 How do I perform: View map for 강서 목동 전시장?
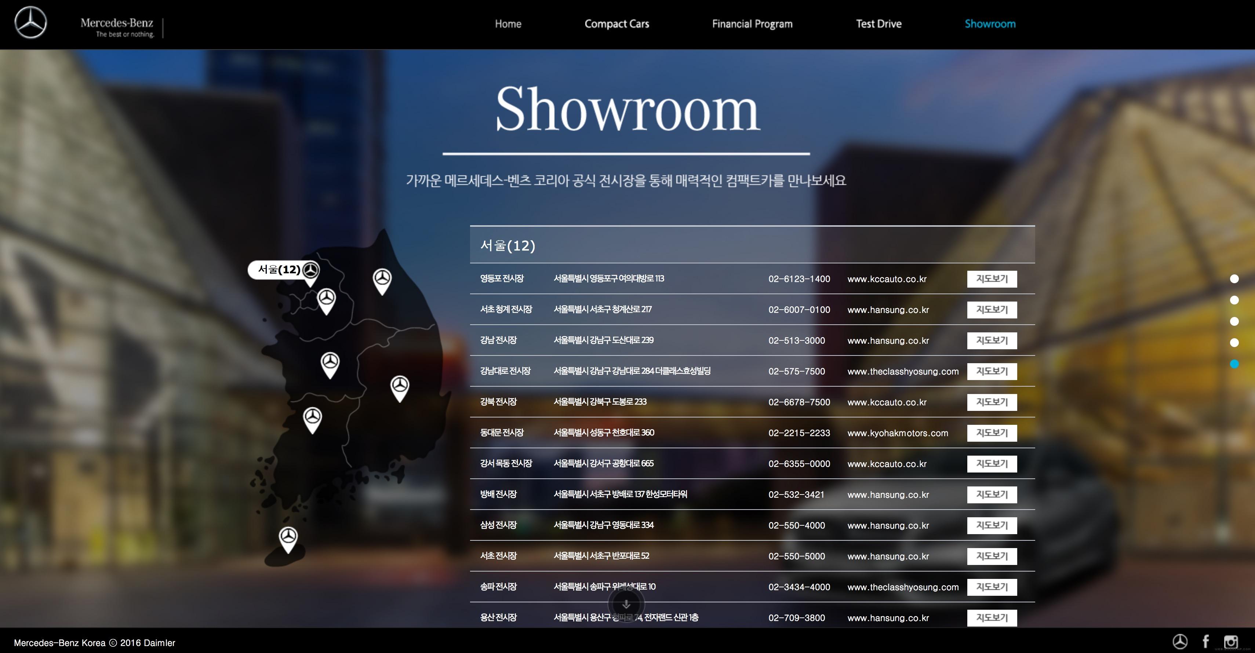click(992, 464)
